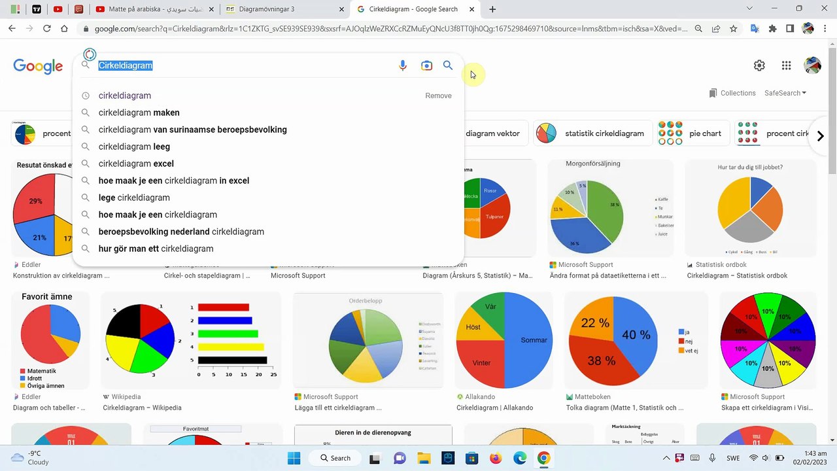Choose suggestion cirkeldiagram maken
Viewport: 837px width, 471px height.
(268, 113)
